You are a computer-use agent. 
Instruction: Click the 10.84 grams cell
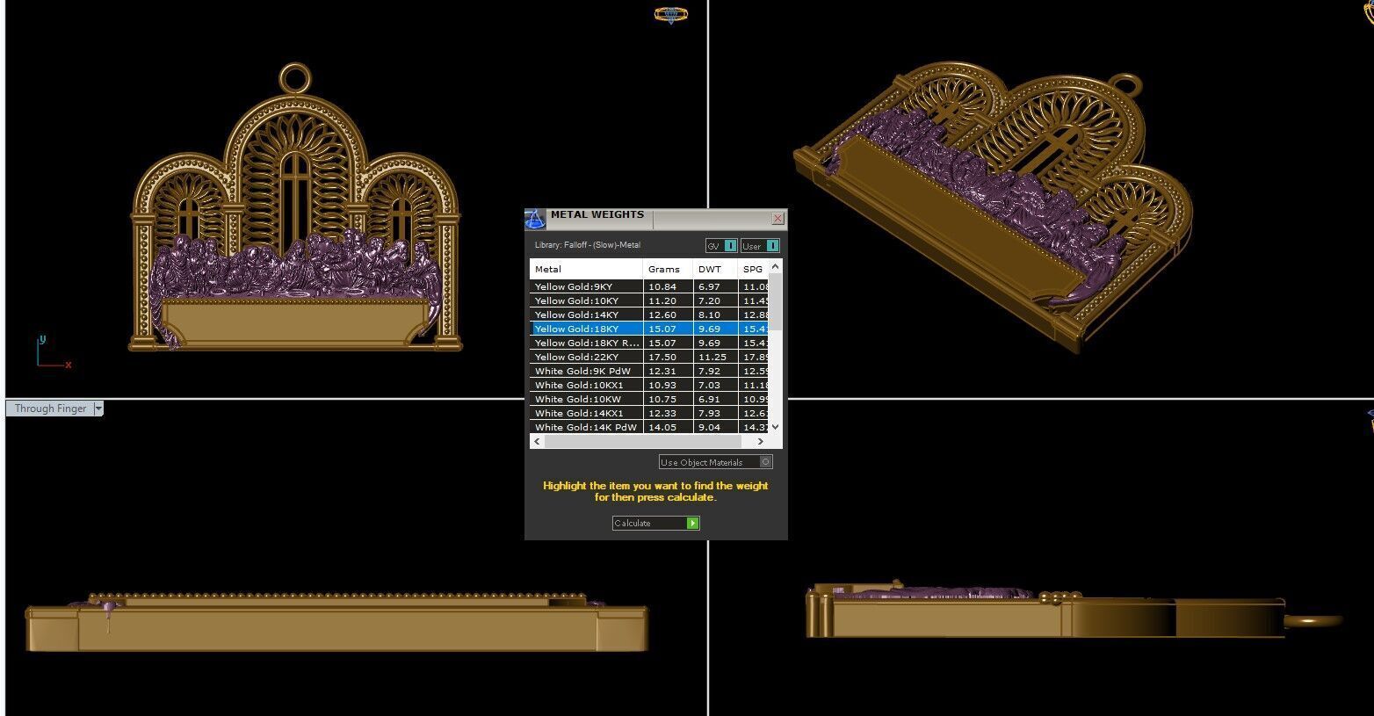[669, 286]
